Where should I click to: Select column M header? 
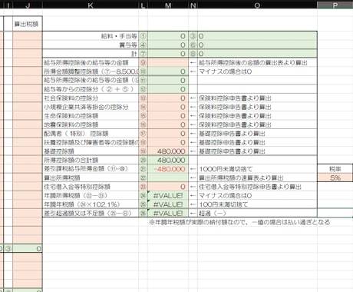click(168, 5)
